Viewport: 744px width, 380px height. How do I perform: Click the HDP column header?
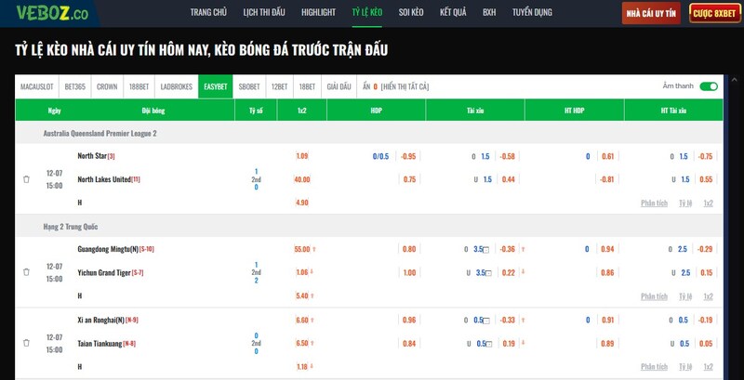coord(377,111)
